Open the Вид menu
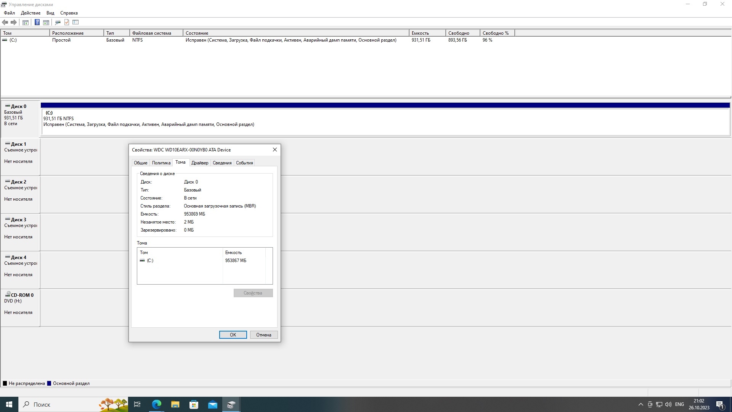This screenshot has height=412, width=732. (x=50, y=13)
